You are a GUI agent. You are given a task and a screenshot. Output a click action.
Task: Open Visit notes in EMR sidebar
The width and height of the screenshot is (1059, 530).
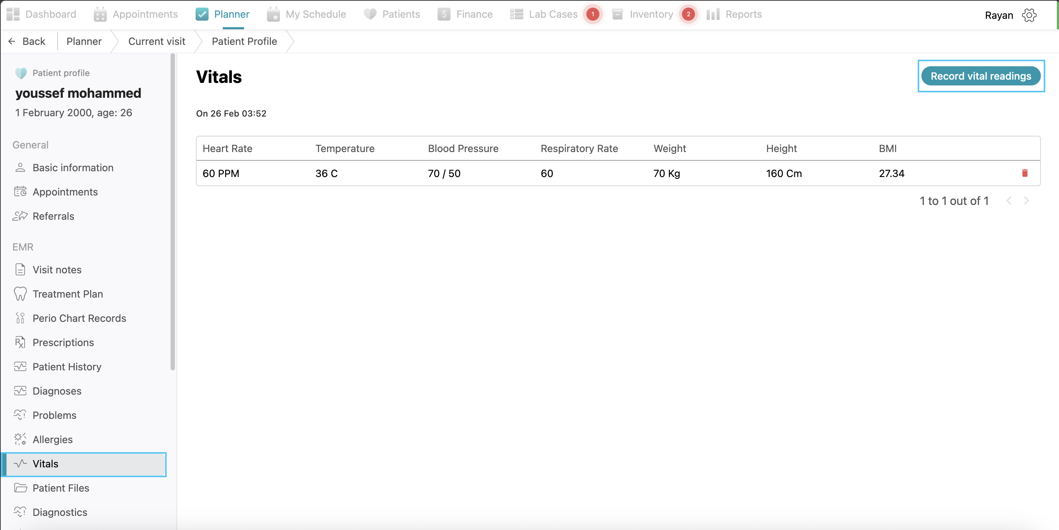click(57, 269)
